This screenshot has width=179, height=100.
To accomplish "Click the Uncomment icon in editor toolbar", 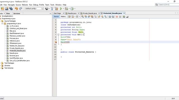I will [x=127, y=17].
